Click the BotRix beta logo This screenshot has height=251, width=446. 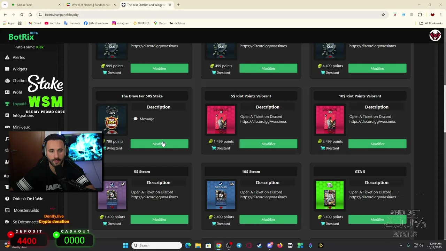click(x=23, y=36)
